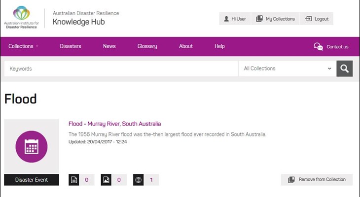Click the document count icon
Viewport: 360px width, 197px height.
pyautogui.click(x=73, y=180)
